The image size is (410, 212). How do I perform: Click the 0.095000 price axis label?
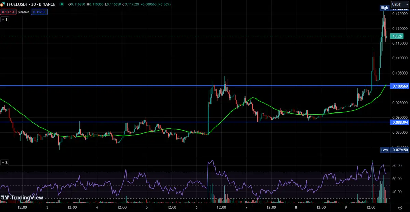click(400, 103)
